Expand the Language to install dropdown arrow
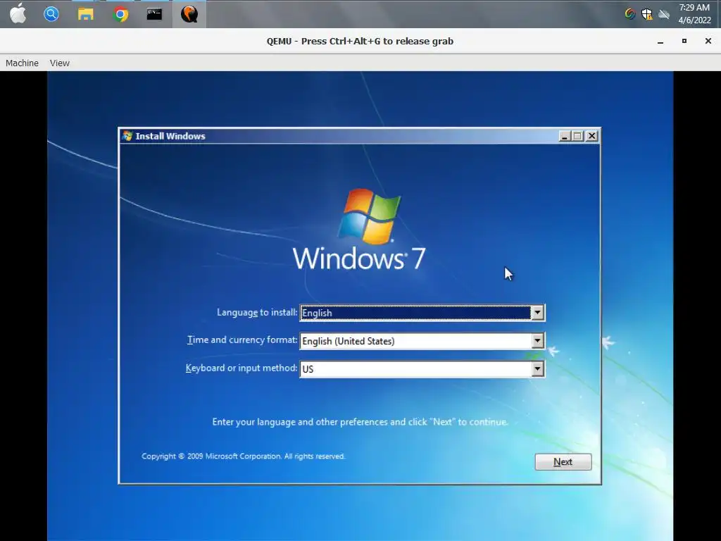Viewport: 721px width, 541px height. (x=537, y=313)
